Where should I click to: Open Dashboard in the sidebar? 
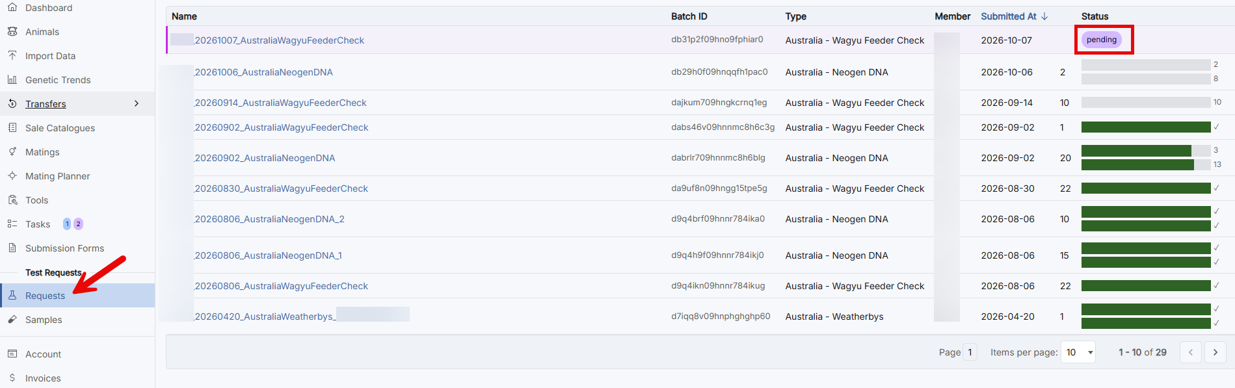click(x=49, y=8)
